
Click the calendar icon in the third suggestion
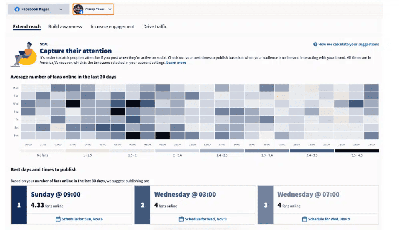tap(304, 219)
